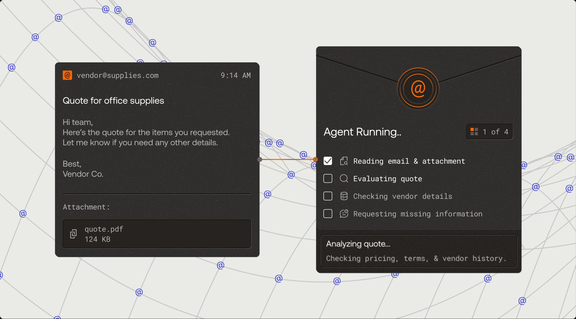Screen dimensions: 576x319
Task: Click the Evaluating quote step label
Action: 388,179
